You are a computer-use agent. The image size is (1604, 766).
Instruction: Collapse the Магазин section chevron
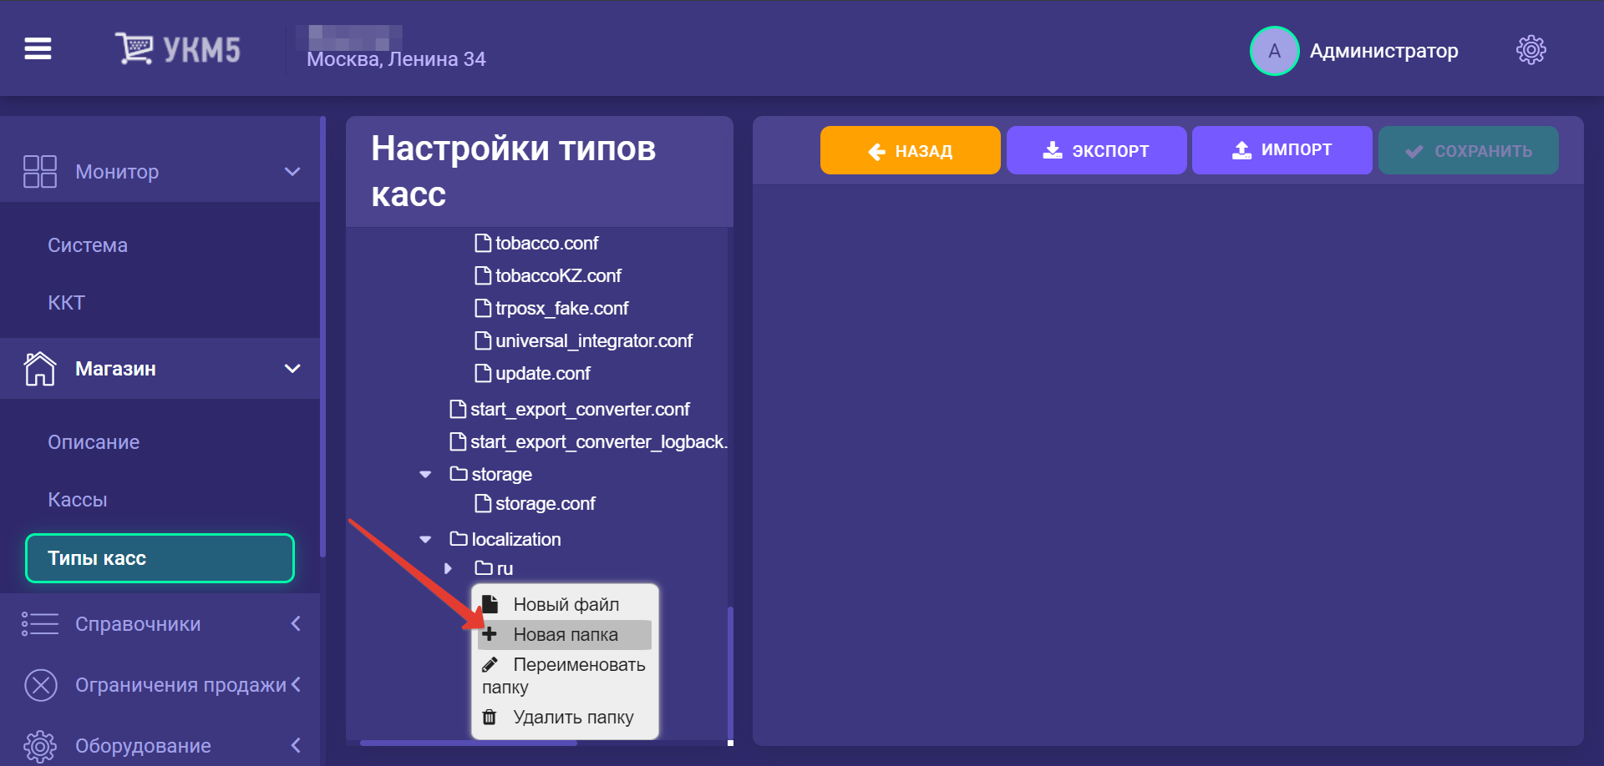[292, 368]
